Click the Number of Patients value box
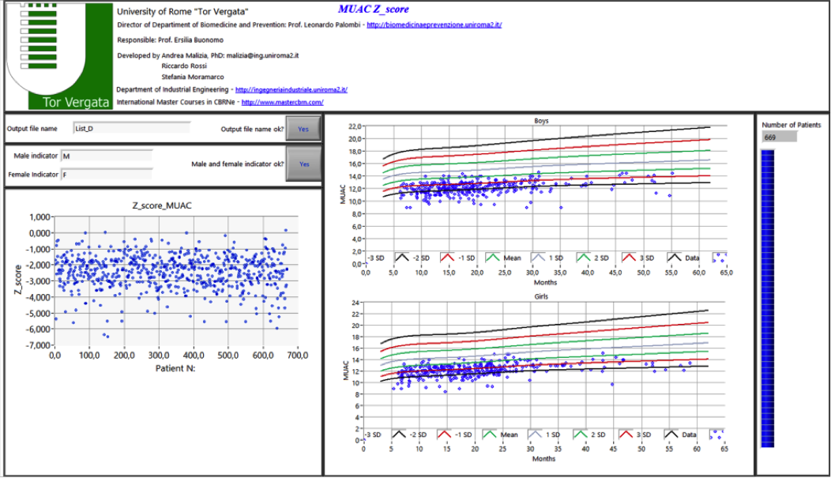 point(779,137)
